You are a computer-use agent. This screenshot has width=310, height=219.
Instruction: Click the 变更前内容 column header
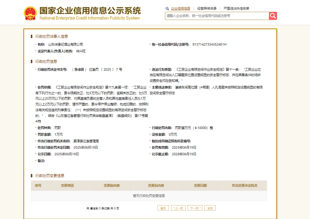(112, 185)
